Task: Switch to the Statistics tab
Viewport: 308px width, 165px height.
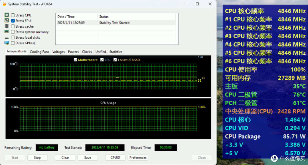Action: pos(116,52)
